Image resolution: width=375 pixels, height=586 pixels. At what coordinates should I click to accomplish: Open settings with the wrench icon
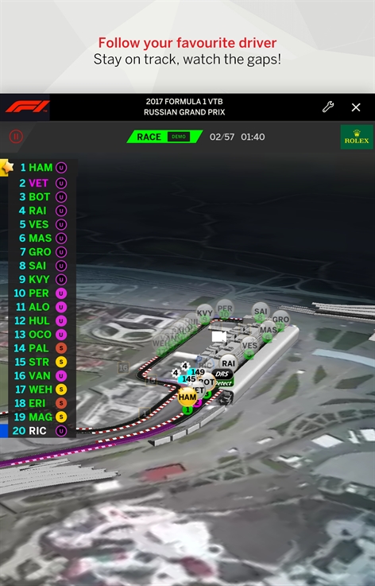tap(328, 107)
